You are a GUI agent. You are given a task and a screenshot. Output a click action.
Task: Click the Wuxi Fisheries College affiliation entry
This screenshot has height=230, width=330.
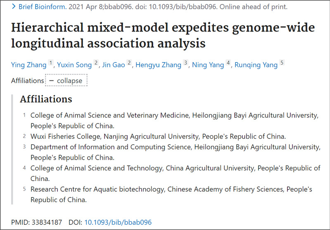(158, 137)
